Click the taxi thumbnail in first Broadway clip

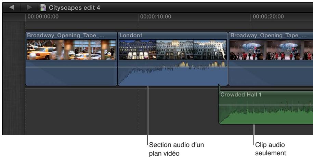45,50
